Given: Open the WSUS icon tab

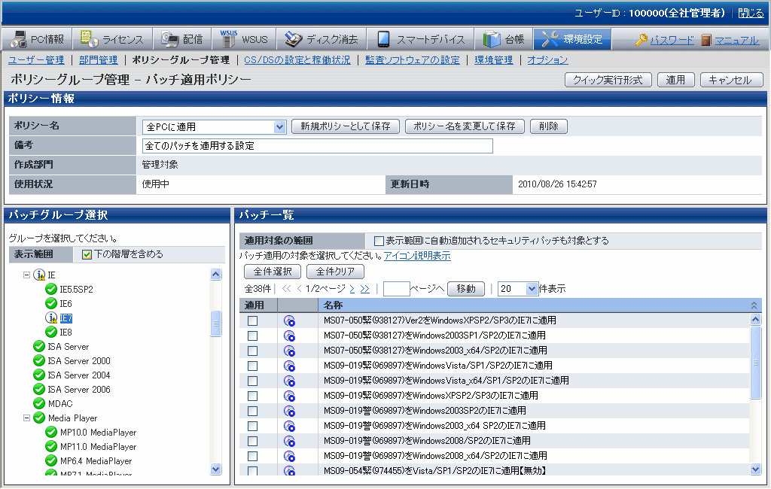Looking at the screenshot, I should [229, 39].
